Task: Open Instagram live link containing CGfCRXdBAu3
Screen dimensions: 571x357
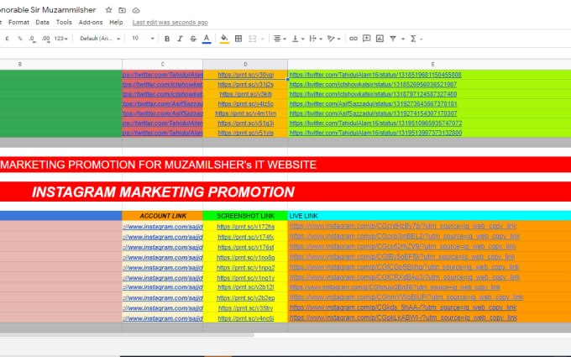Action: pyautogui.click(x=405, y=277)
